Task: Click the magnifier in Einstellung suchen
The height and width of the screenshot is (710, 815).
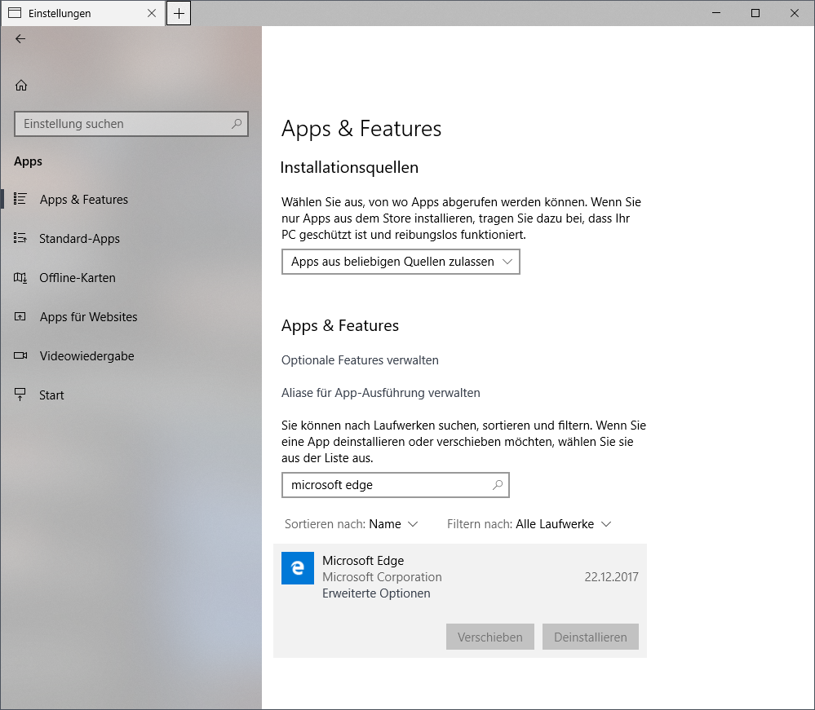Action: coord(237,124)
